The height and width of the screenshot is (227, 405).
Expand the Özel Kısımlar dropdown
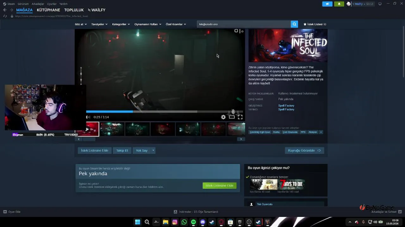tap(176, 24)
